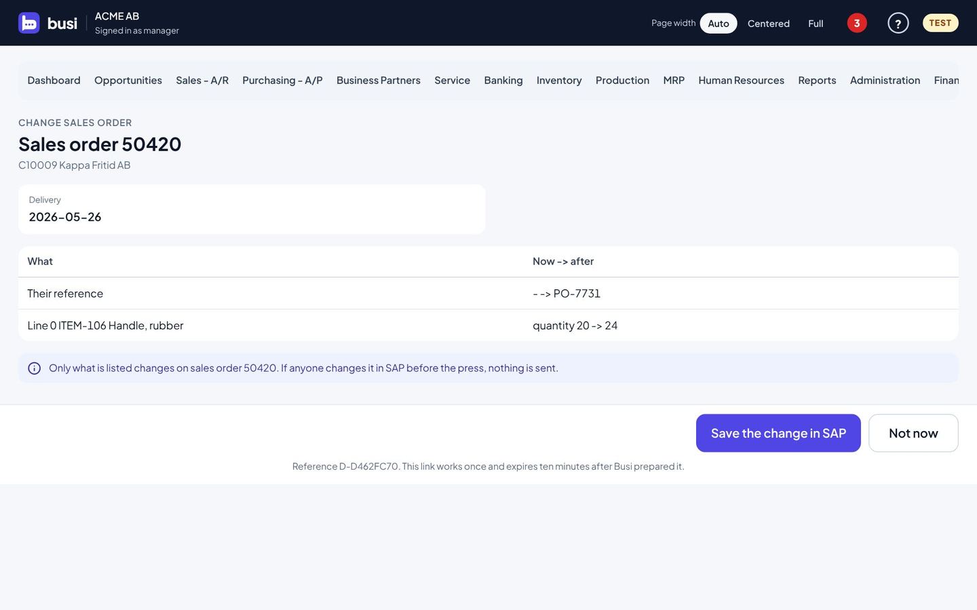
Task: Click the Sales order 50420 heading
Action: [x=100, y=144]
